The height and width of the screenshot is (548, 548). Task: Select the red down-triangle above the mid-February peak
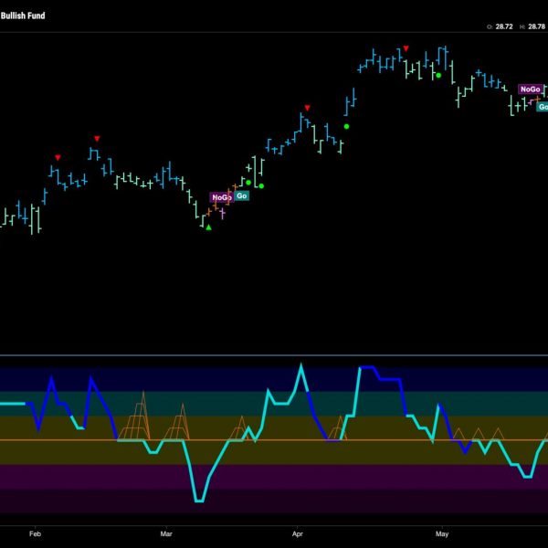coord(97,139)
